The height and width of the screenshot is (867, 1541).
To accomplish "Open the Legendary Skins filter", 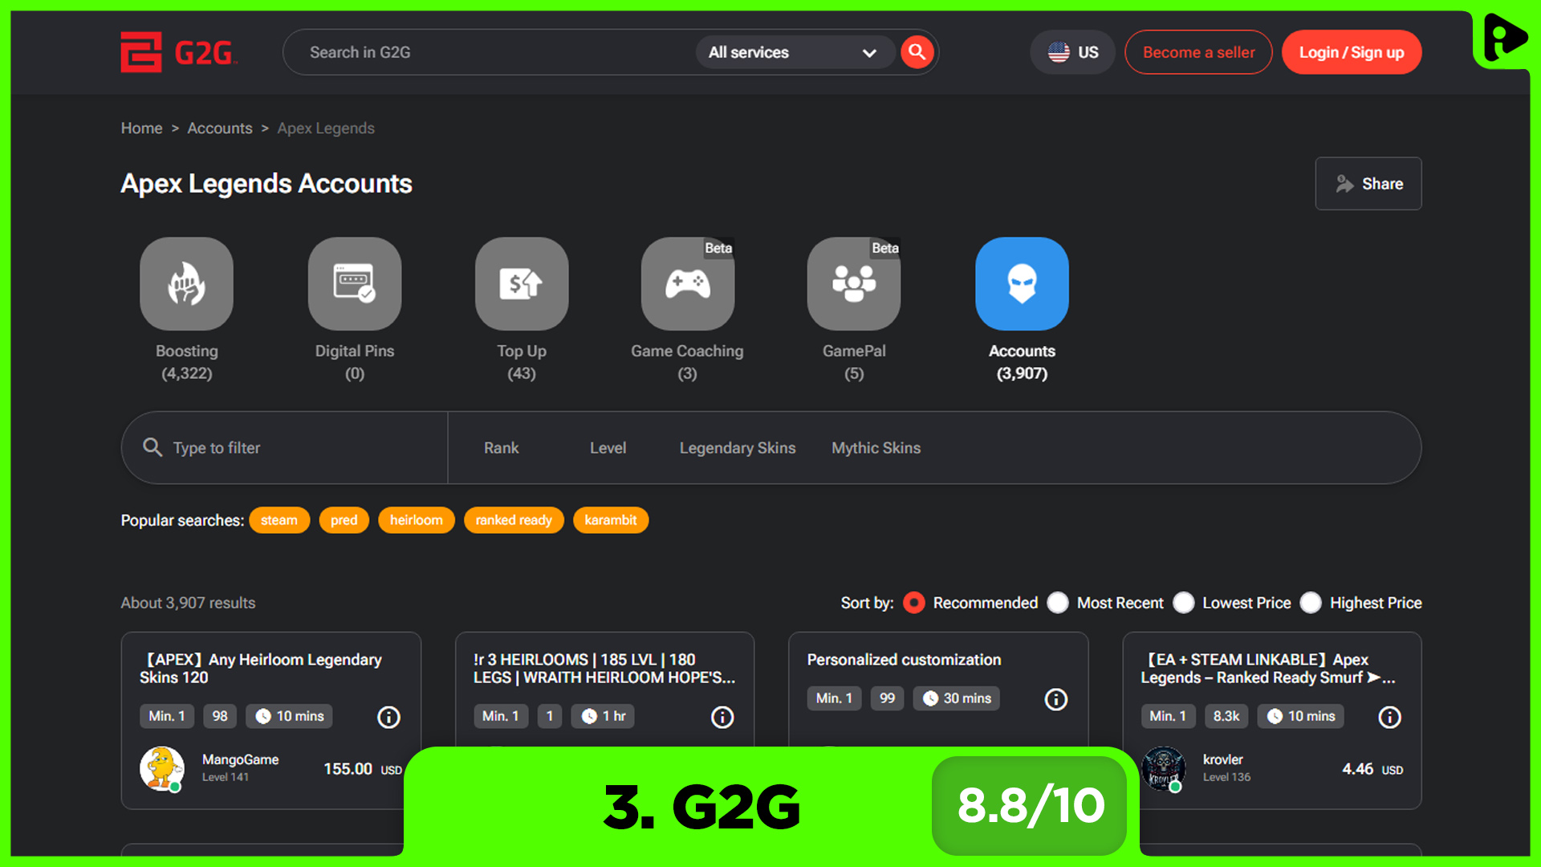I will click(737, 447).
